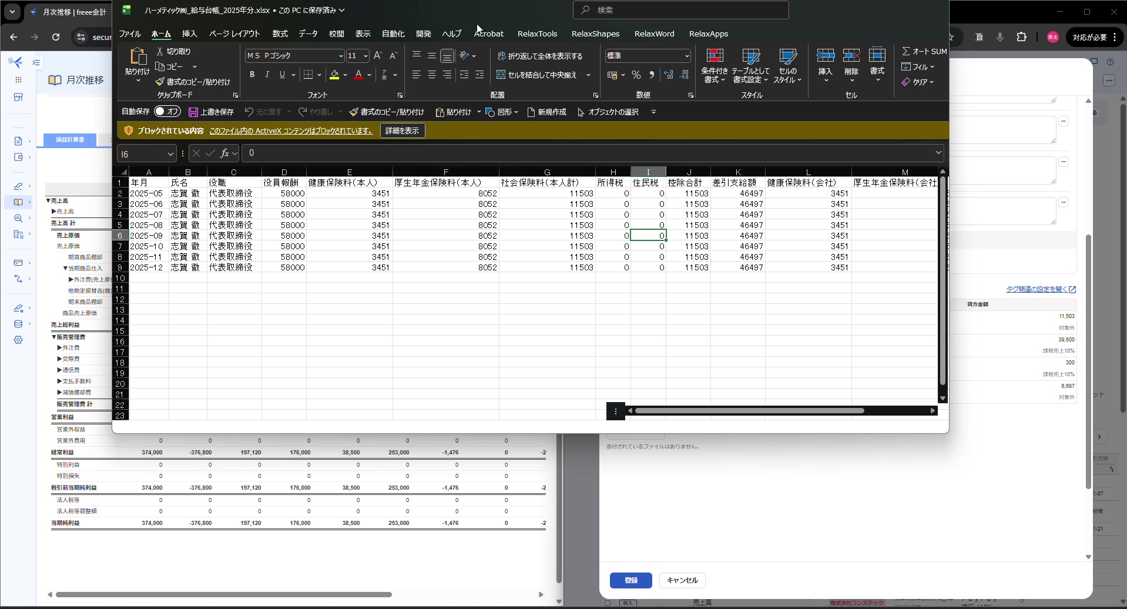Click the Bold formatting icon
1127x609 pixels.
click(x=252, y=75)
